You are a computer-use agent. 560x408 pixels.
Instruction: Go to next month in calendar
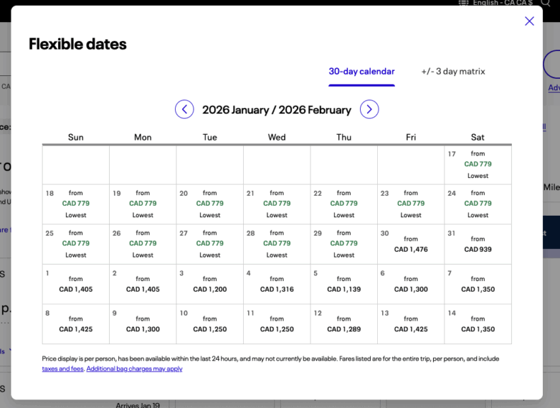(x=369, y=109)
